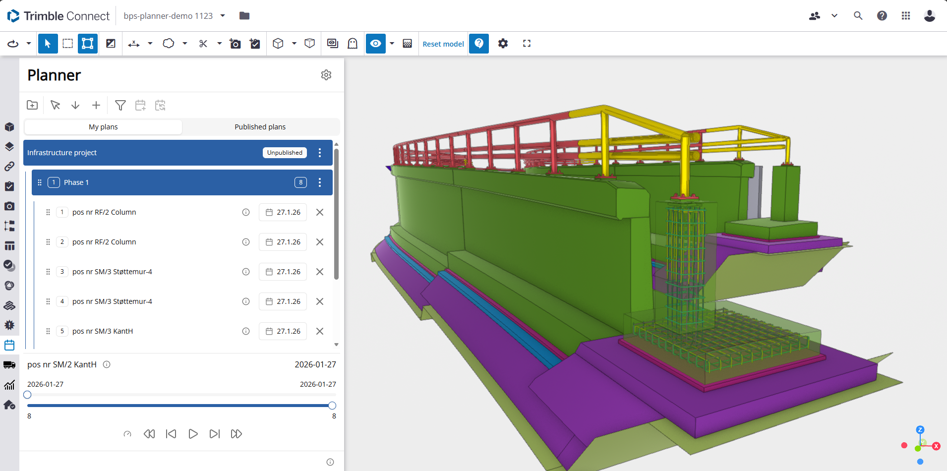Viewport: 947px width, 471px height.
Task: Step to the previous item
Action: tap(171, 434)
